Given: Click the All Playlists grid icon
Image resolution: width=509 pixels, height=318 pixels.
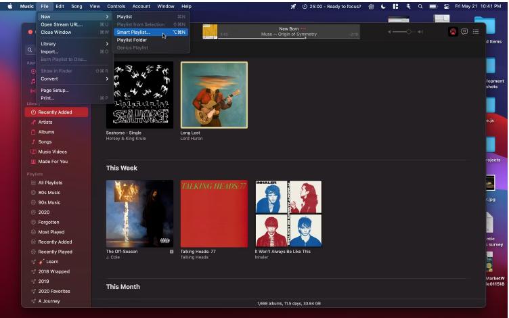Looking at the screenshot, I should click(32, 183).
